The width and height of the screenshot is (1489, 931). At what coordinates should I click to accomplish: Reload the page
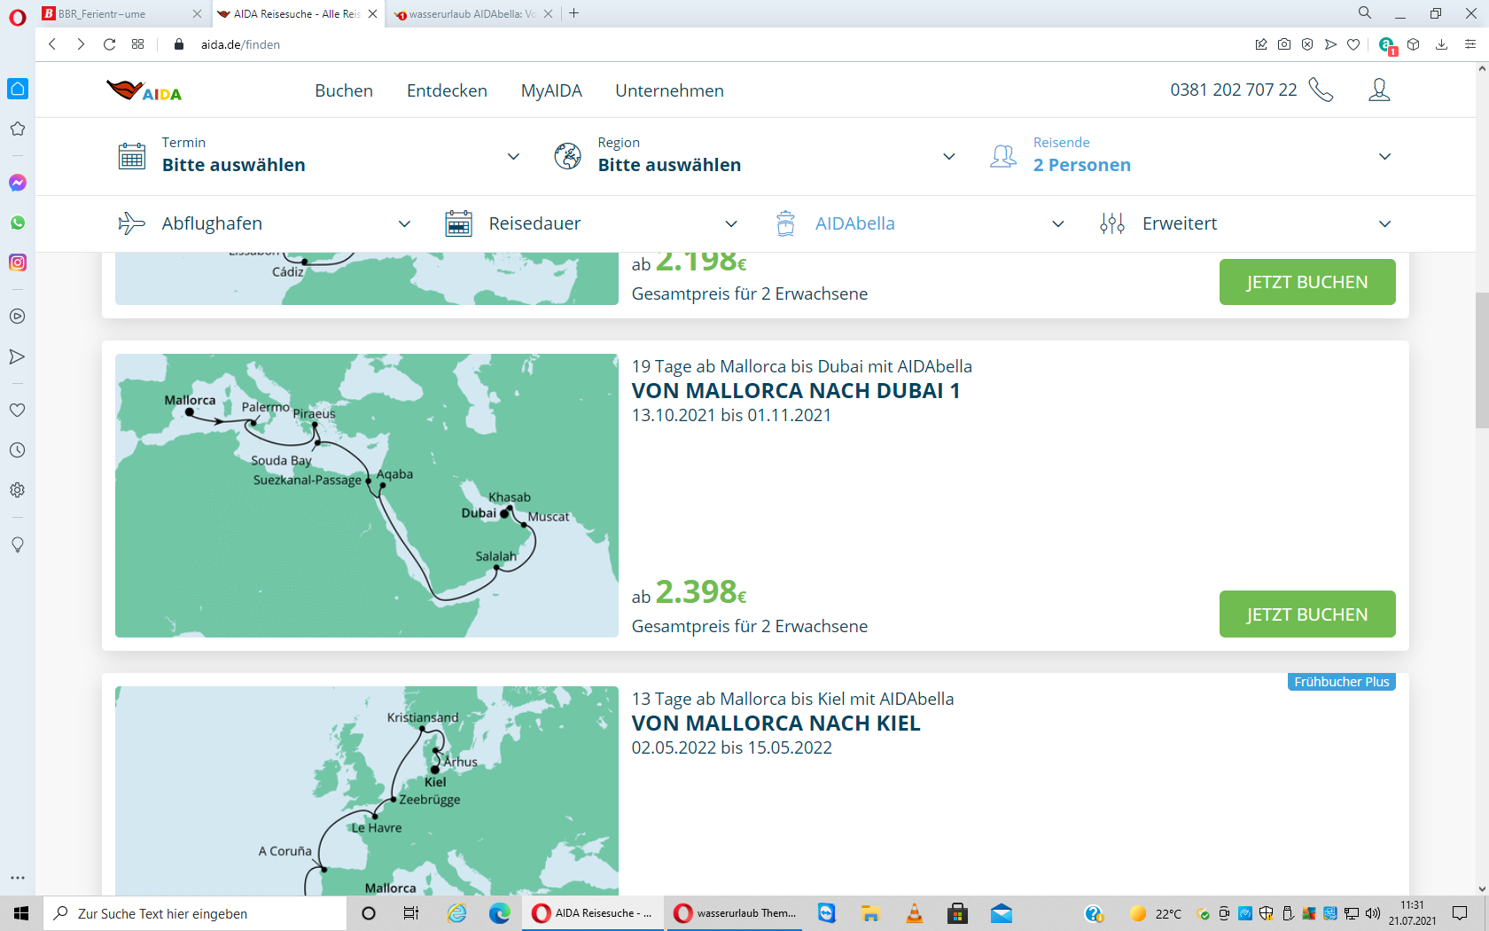[x=109, y=44]
